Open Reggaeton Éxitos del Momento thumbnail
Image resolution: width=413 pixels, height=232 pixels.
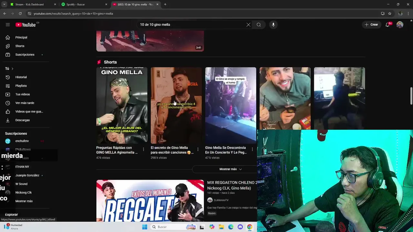coord(150,201)
